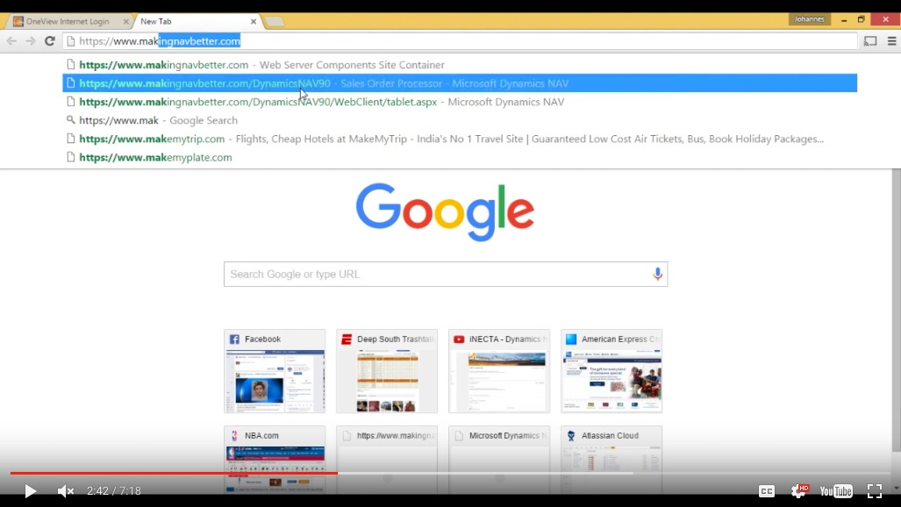Screen dimensions: 901x507
Task: Open the Deep South Trashtalk thumbnail
Action: click(387, 371)
